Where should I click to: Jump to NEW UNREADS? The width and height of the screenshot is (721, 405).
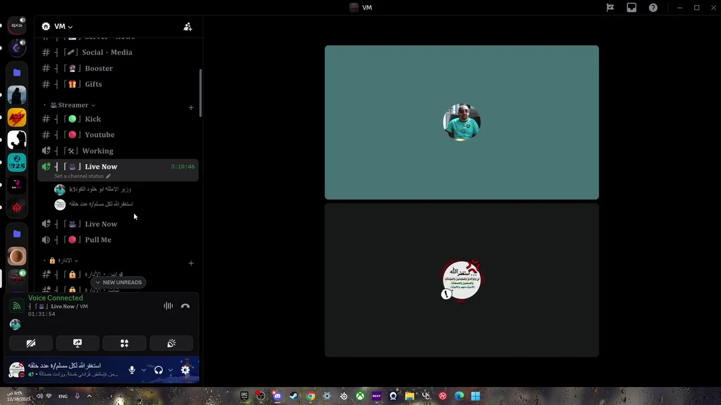118,282
